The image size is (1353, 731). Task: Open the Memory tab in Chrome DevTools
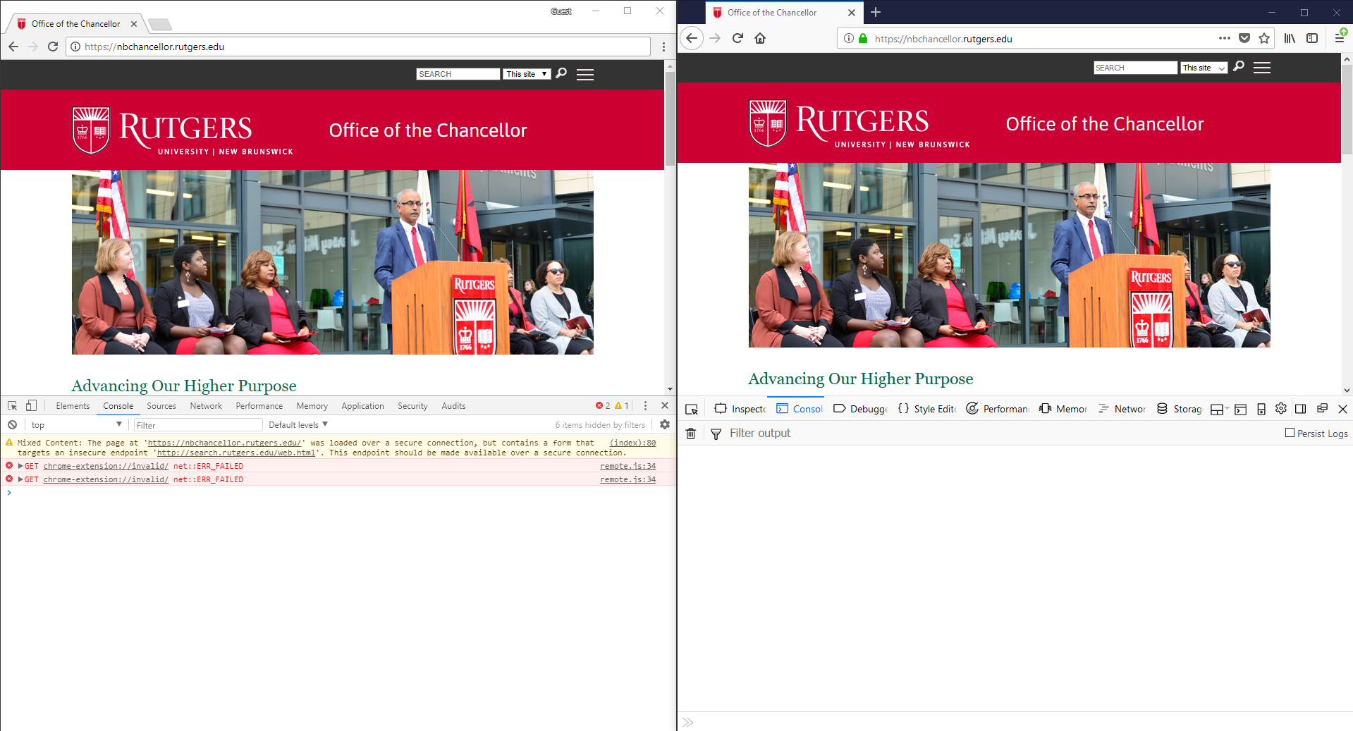tap(312, 406)
